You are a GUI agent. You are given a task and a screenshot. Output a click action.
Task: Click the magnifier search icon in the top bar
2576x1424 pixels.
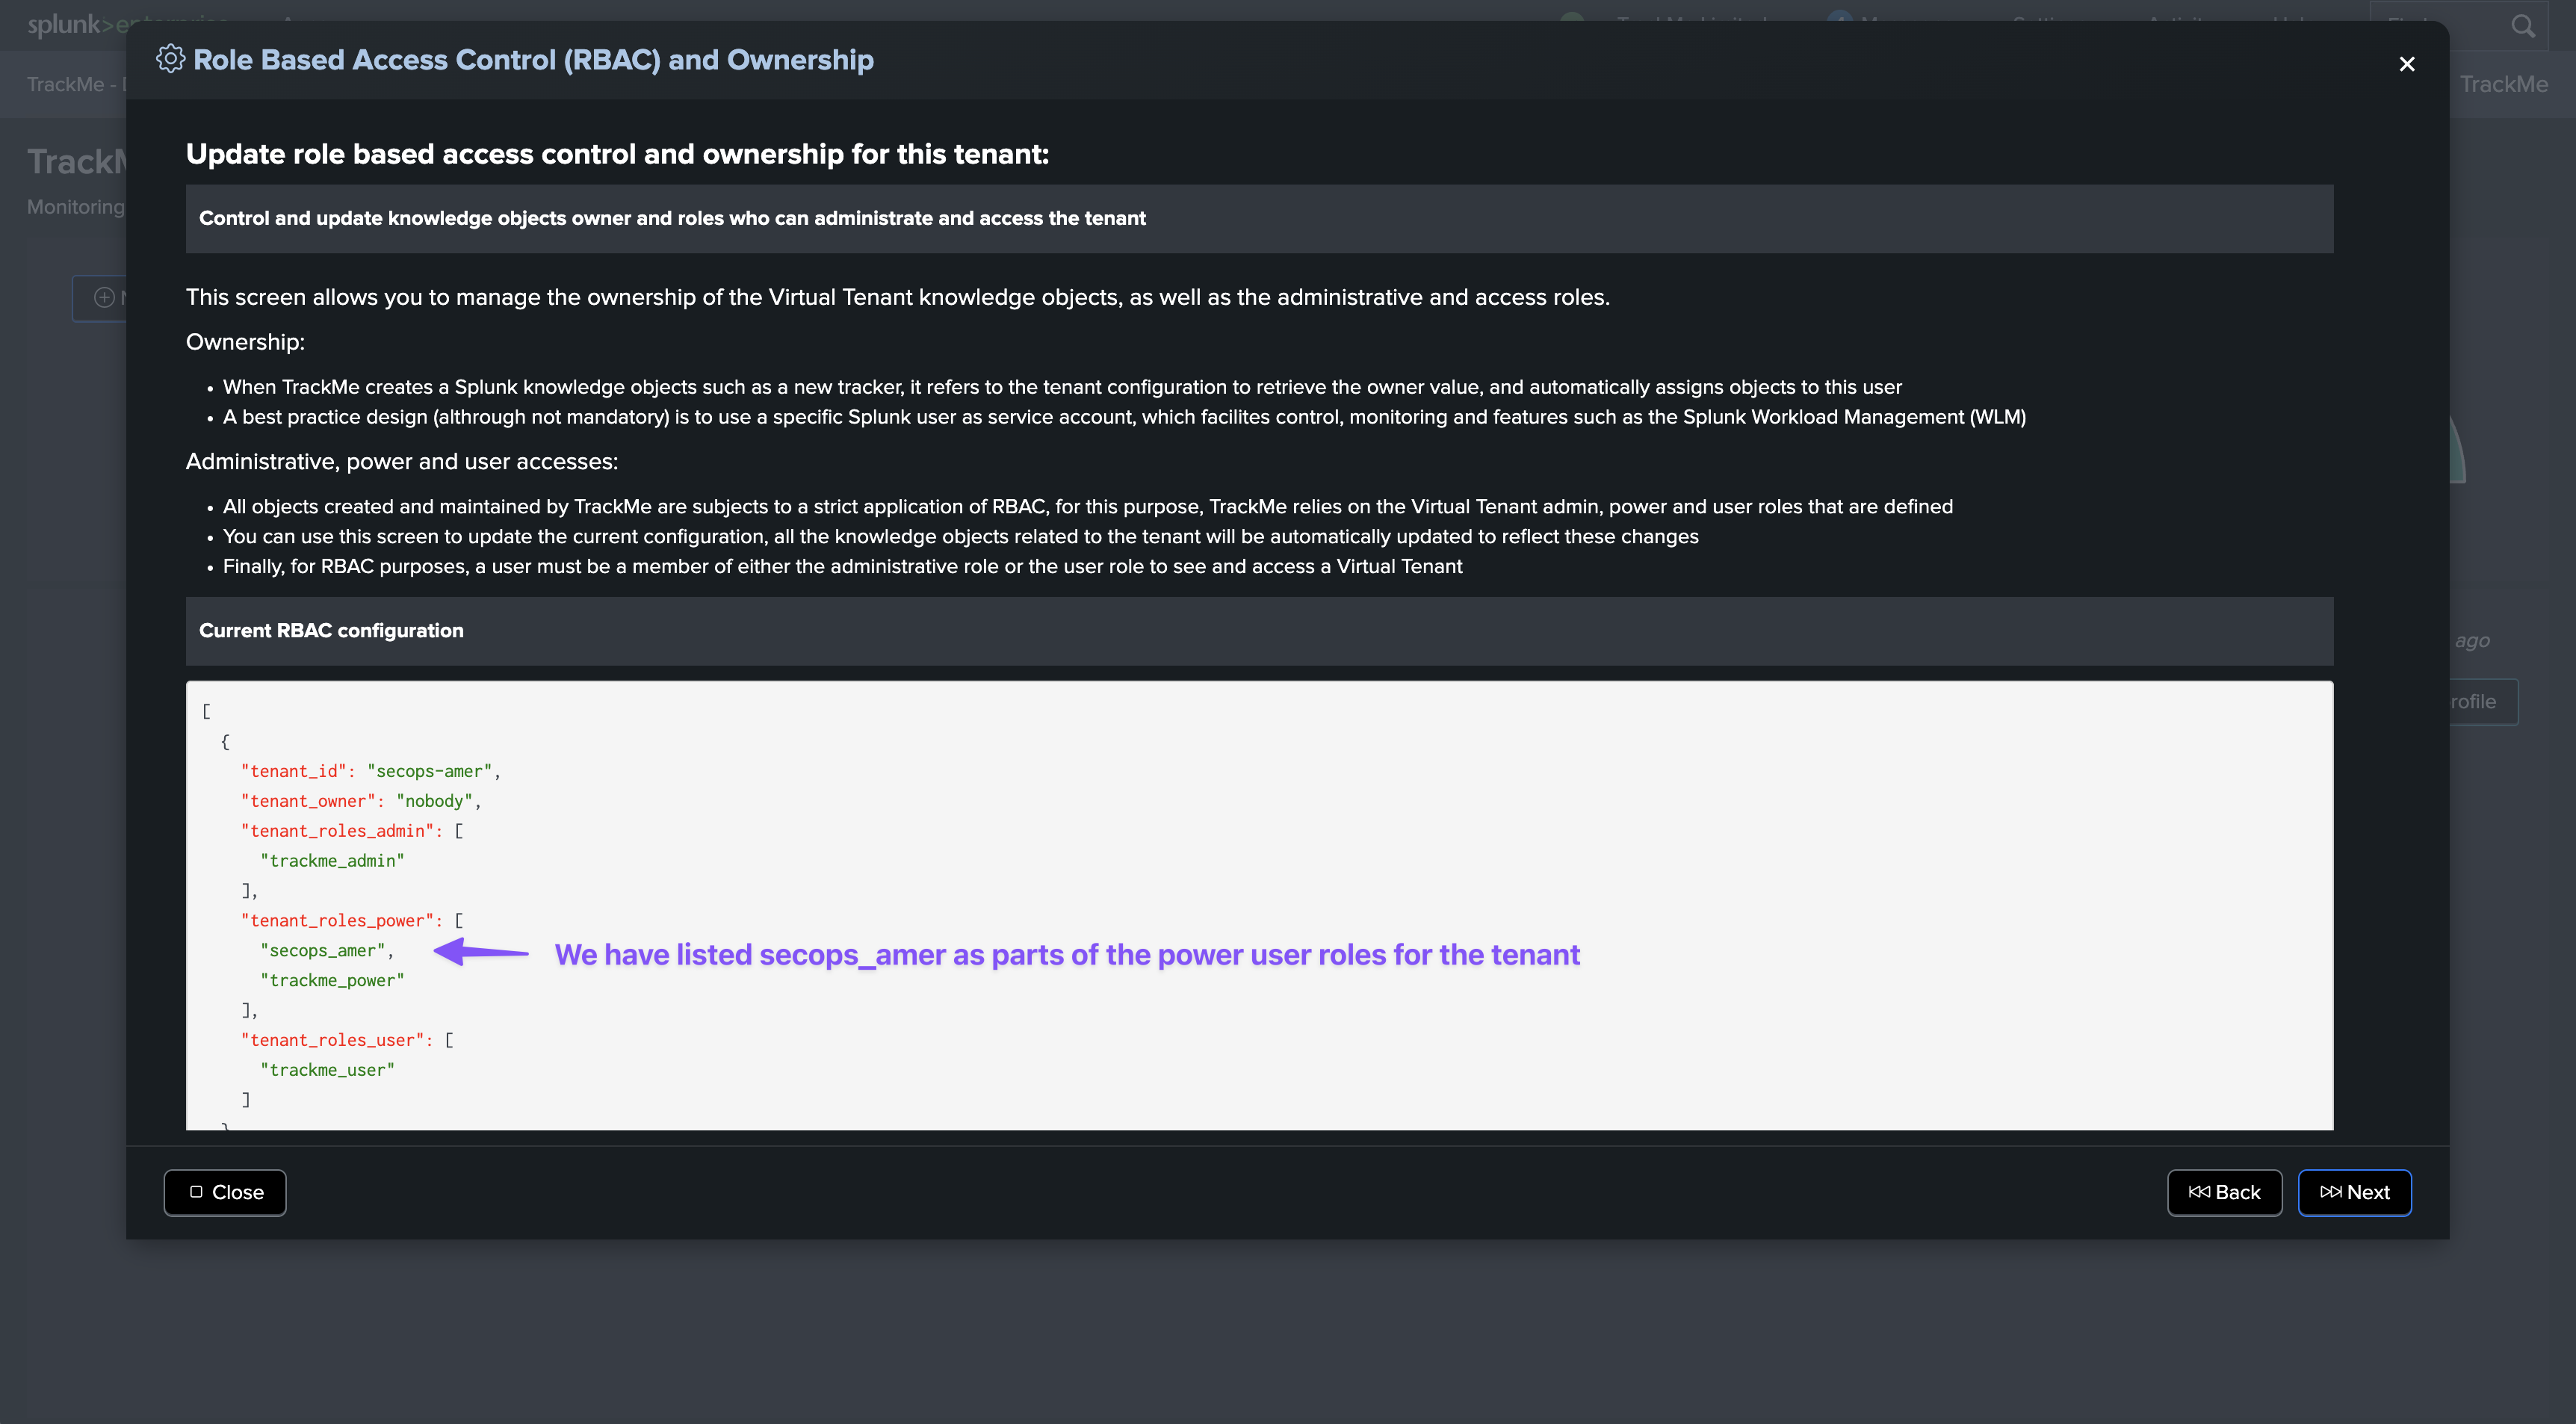[x=2523, y=26]
